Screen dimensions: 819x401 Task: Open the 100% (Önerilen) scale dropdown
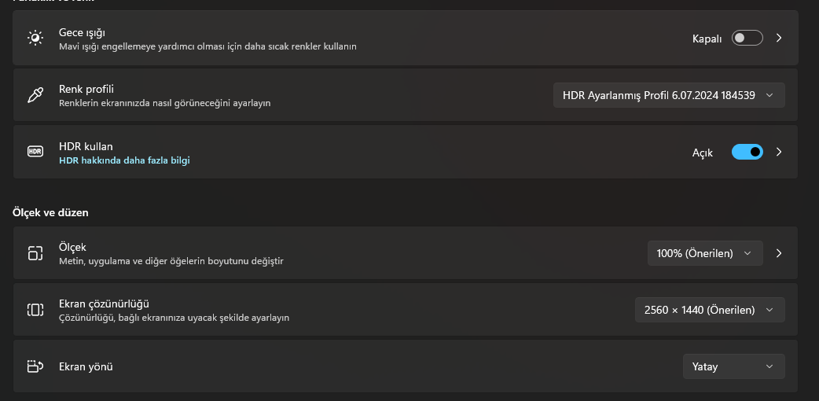point(705,253)
